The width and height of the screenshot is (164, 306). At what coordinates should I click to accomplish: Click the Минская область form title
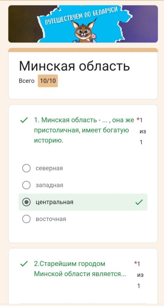pos(74,66)
